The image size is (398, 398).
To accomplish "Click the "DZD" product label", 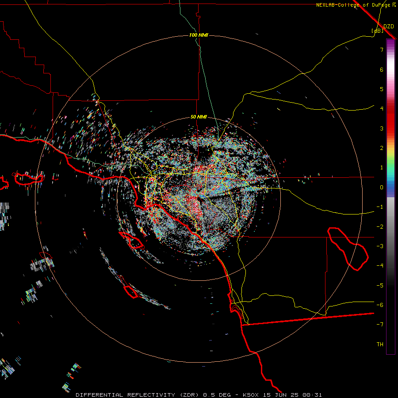I will (x=389, y=27).
